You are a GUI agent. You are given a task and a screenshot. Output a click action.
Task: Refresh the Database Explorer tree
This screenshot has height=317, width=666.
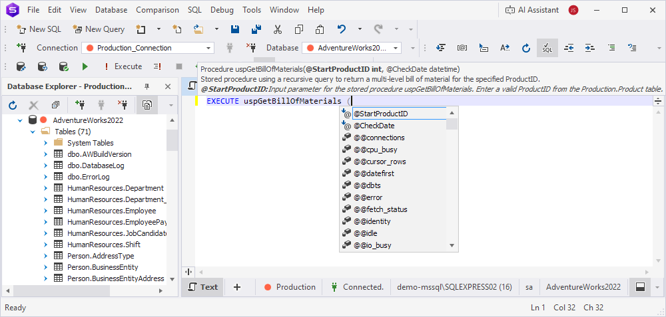13,105
